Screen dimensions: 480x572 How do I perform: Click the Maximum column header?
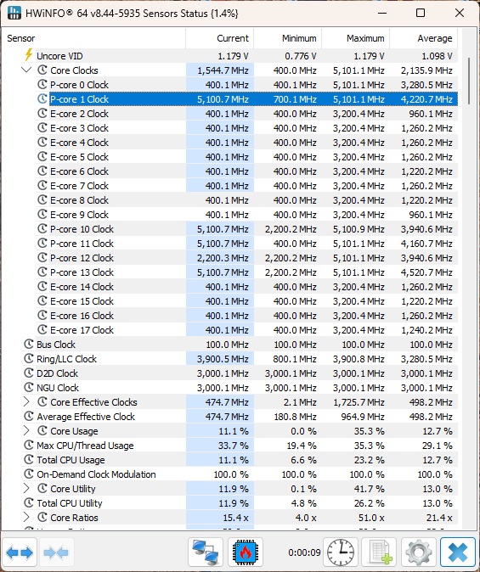coord(355,38)
